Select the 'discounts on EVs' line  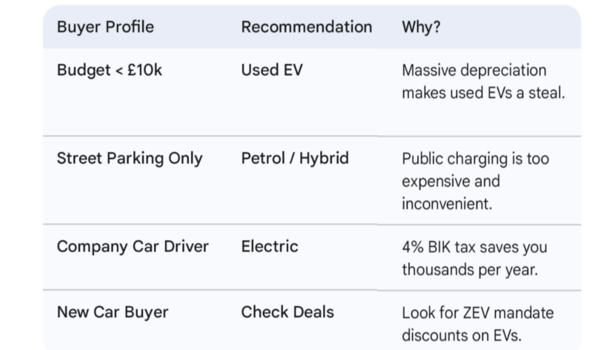pyautogui.click(x=461, y=335)
